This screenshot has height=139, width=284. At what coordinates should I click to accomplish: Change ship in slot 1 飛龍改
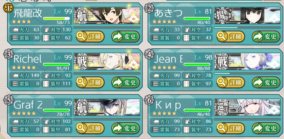click(x=125, y=37)
